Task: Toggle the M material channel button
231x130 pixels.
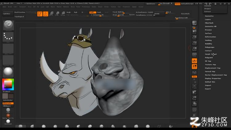Action: coord(82,12)
